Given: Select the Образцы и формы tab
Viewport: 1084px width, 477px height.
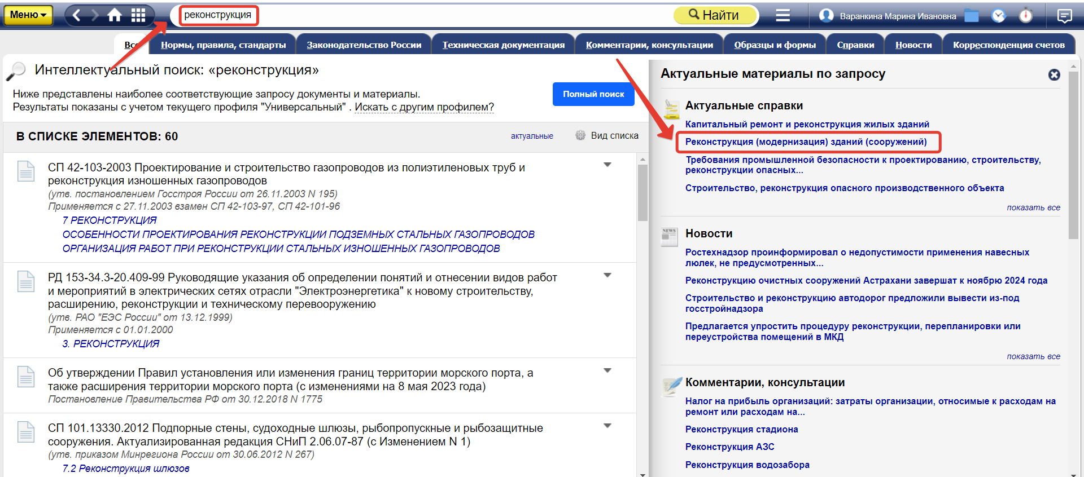Looking at the screenshot, I should (x=775, y=45).
